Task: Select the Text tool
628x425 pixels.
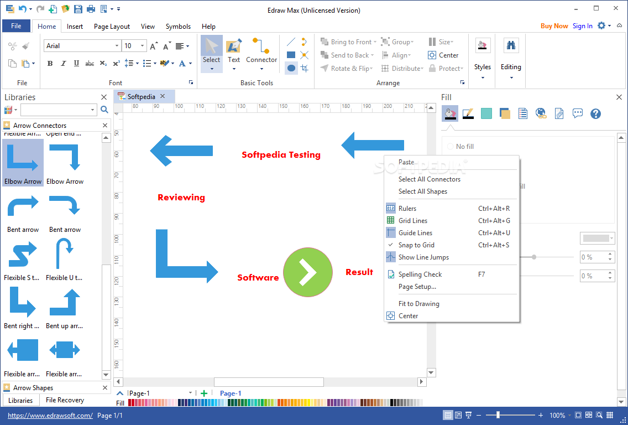Action: 234,54
